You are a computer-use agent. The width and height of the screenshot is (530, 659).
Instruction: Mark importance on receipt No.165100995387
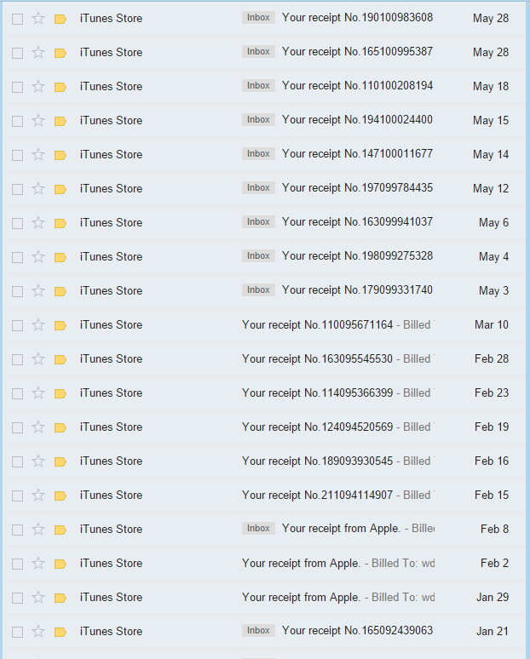point(60,53)
